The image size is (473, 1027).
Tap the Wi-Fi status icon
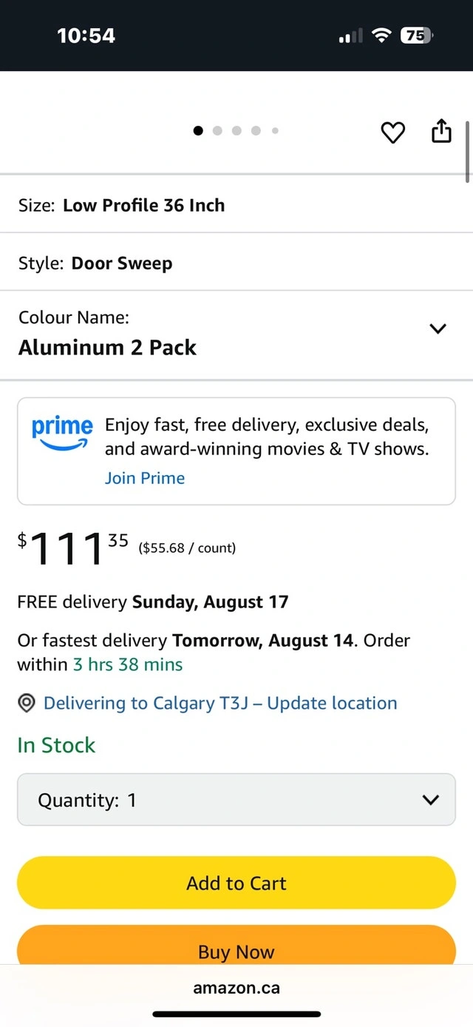click(381, 36)
